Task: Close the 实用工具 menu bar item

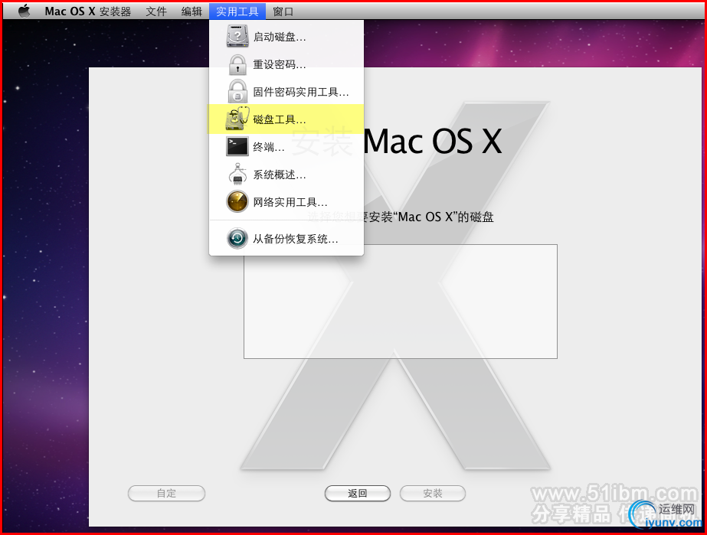Action: click(x=237, y=11)
